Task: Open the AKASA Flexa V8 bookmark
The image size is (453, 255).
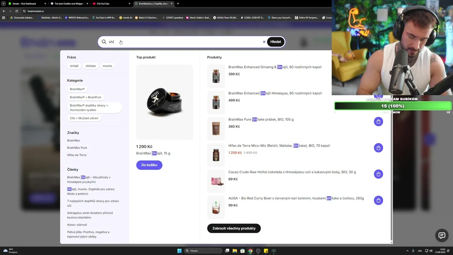Action: 225,17
